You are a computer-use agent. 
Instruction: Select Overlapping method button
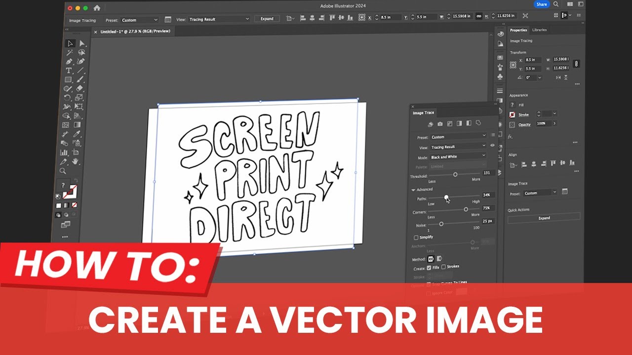pos(439,258)
